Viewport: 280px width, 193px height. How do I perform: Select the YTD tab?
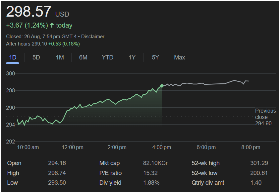[107, 57]
